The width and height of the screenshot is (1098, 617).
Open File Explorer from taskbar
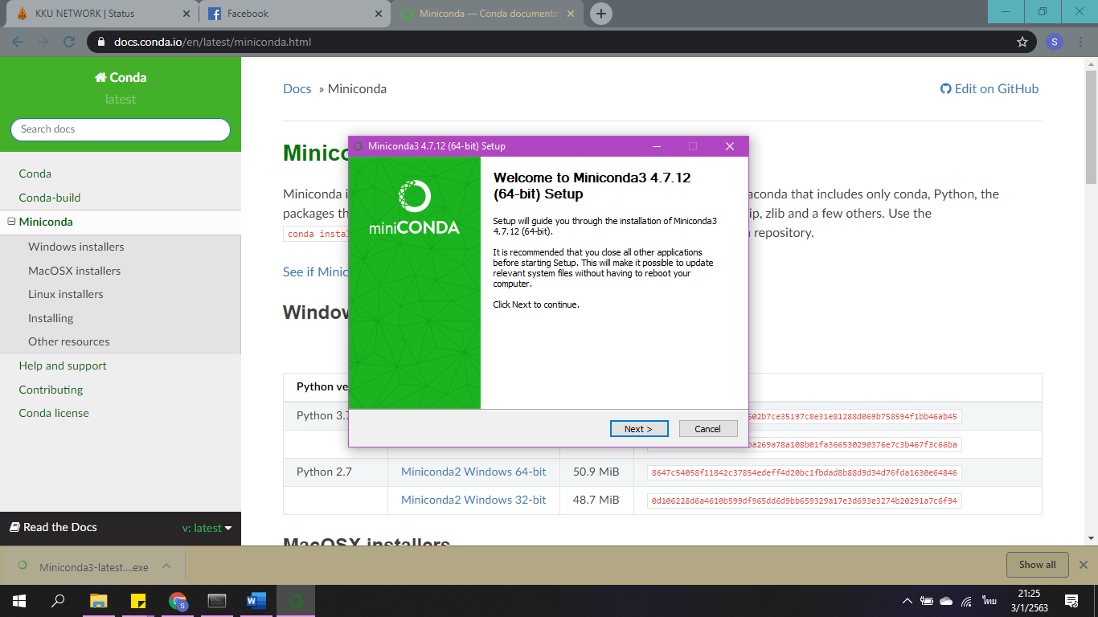(x=99, y=600)
